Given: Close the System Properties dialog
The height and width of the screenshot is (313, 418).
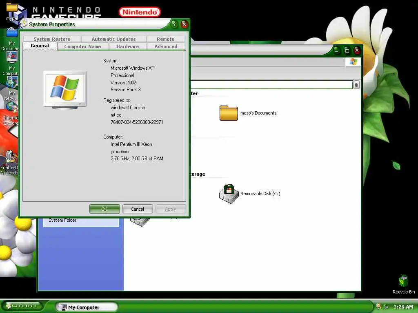Looking at the screenshot, I should (x=184, y=24).
